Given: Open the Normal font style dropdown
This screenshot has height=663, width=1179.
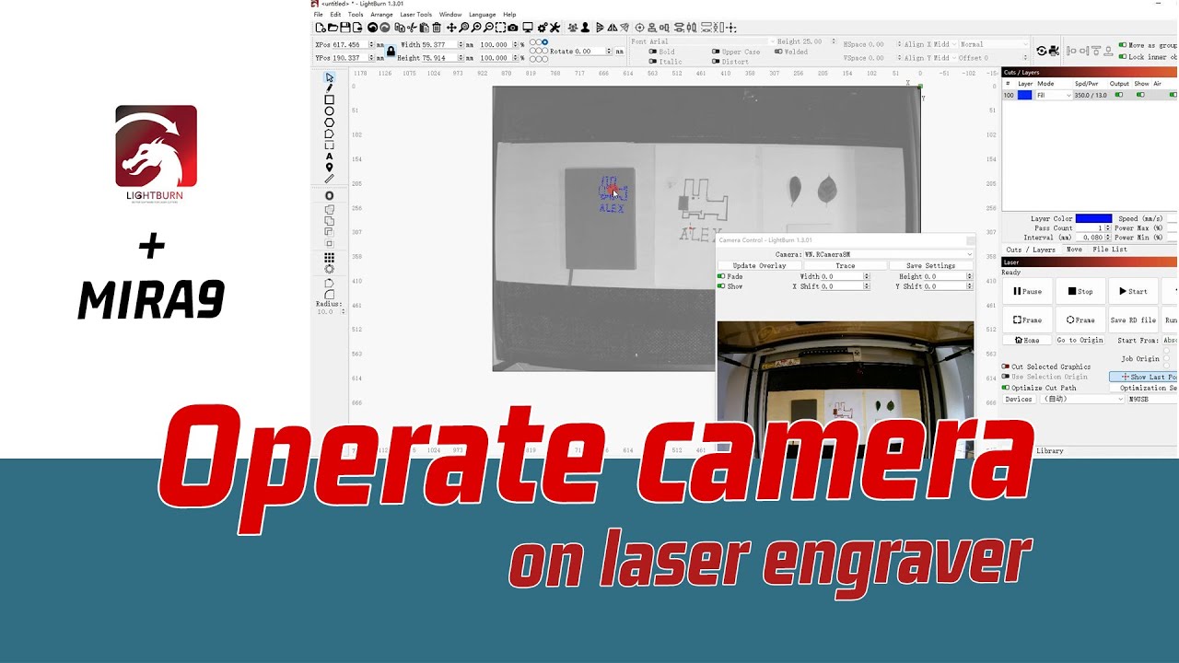Looking at the screenshot, I should [994, 44].
